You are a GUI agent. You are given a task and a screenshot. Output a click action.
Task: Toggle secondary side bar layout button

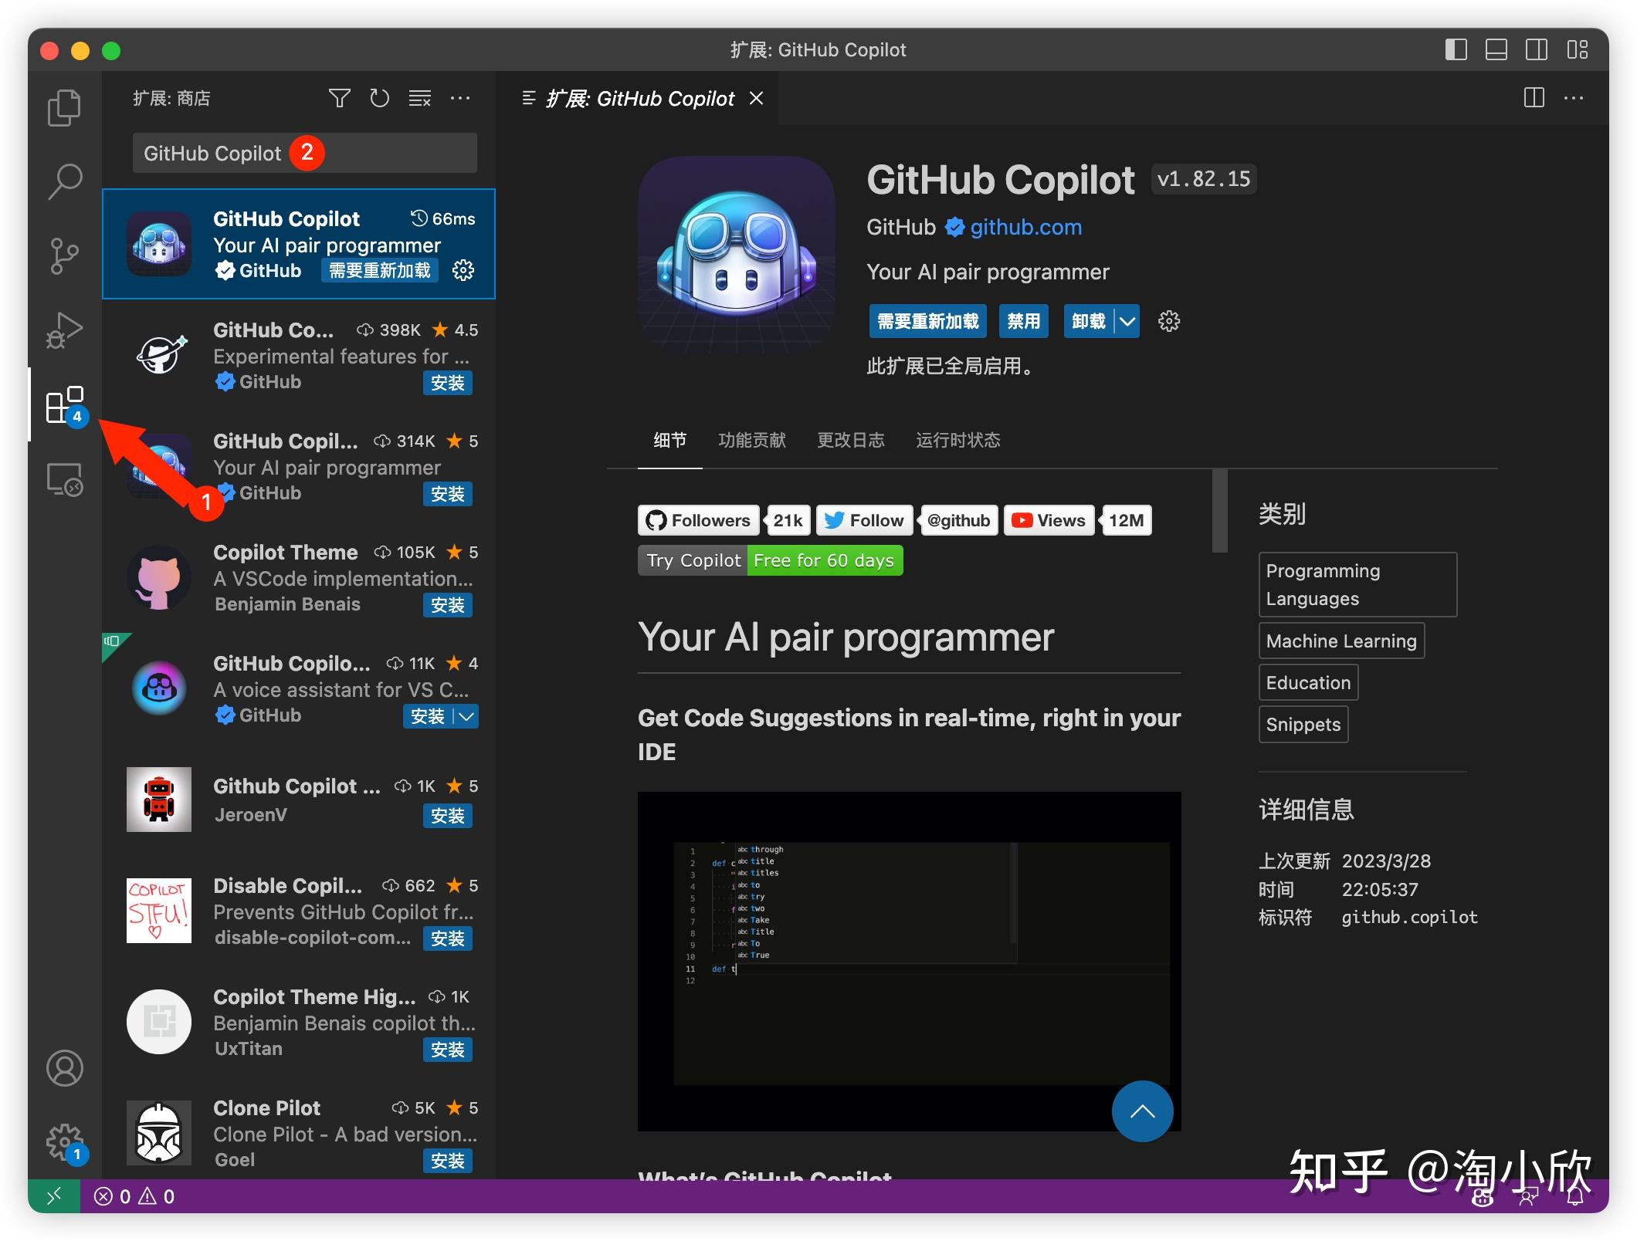(x=1536, y=50)
